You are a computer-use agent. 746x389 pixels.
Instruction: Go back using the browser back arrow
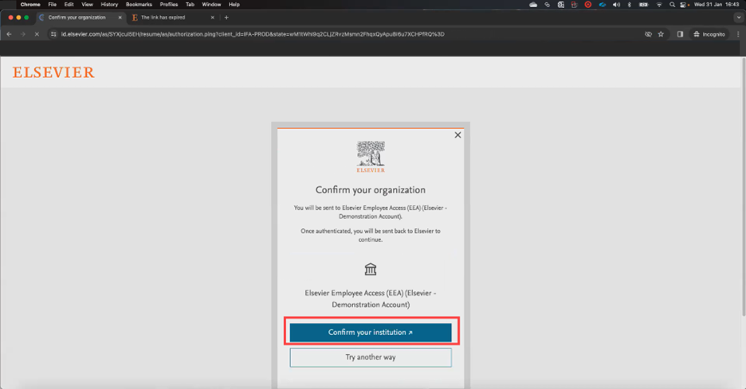point(9,34)
